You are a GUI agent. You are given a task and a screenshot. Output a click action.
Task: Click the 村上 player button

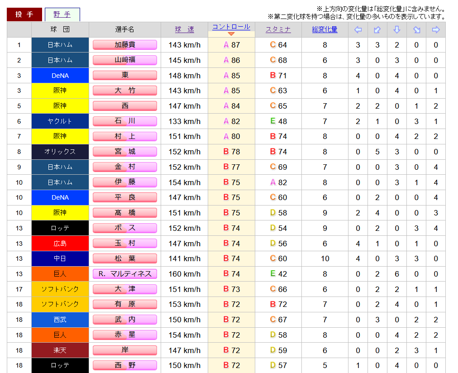click(125, 136)
